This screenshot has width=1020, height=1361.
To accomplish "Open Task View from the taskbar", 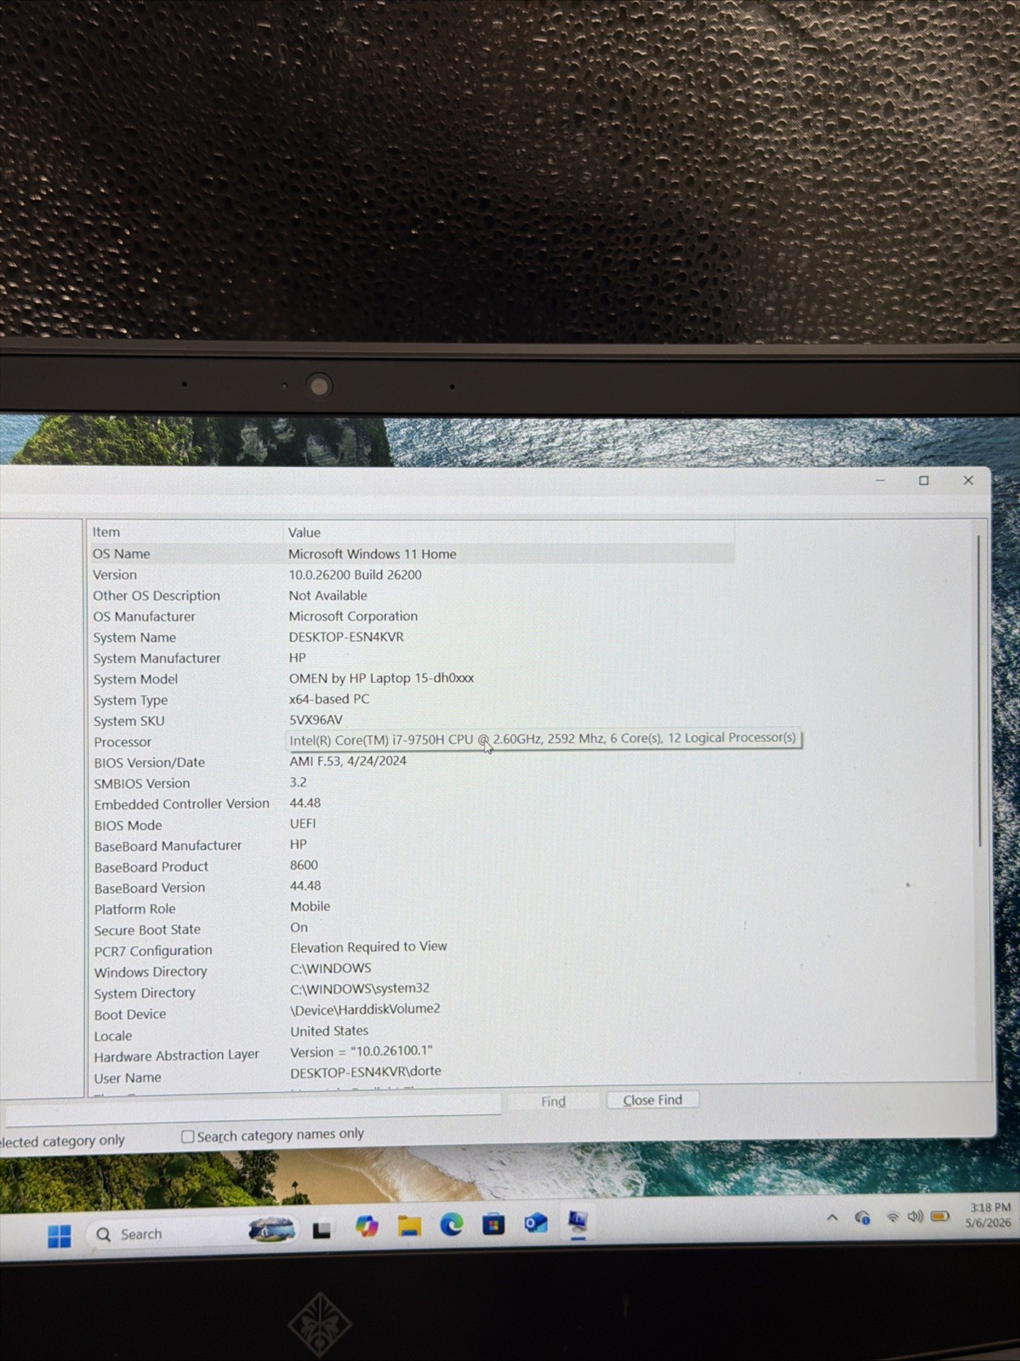I will tap(322, 1230).
